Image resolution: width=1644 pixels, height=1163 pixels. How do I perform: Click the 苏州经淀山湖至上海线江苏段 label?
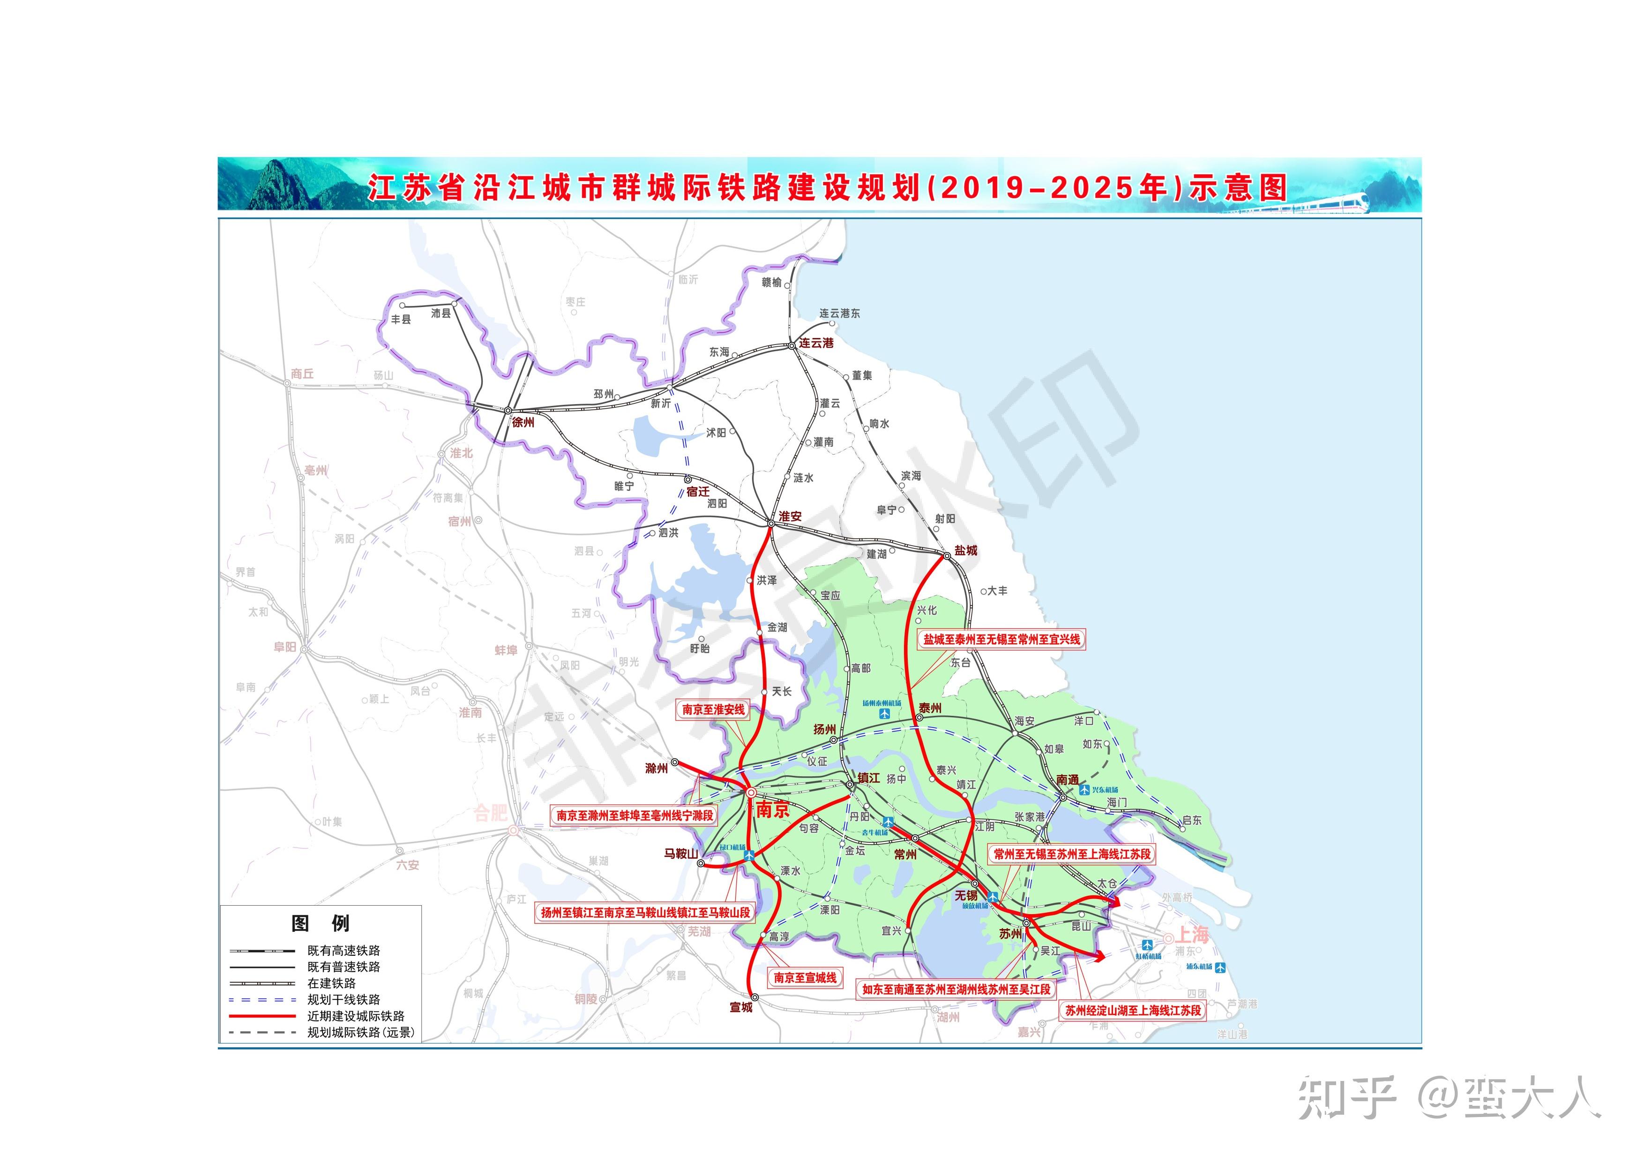1133,1011
